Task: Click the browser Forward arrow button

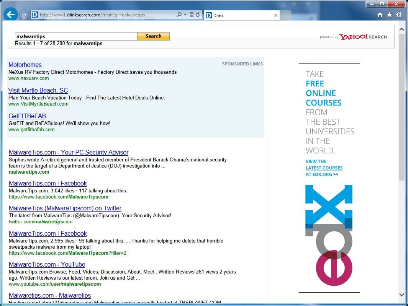Action: click(x=24, y=15)
